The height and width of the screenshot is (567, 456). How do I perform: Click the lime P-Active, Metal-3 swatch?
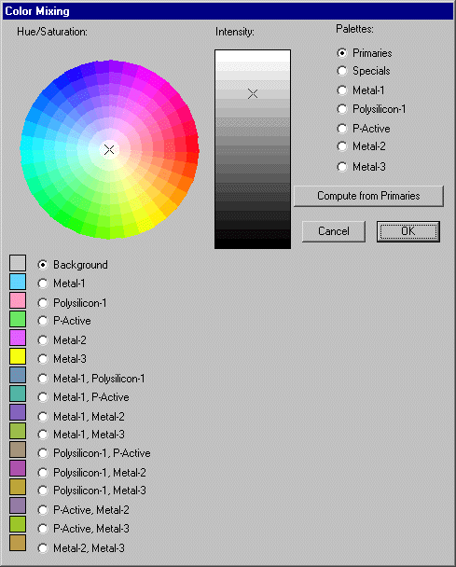click(x=18, y=524)
